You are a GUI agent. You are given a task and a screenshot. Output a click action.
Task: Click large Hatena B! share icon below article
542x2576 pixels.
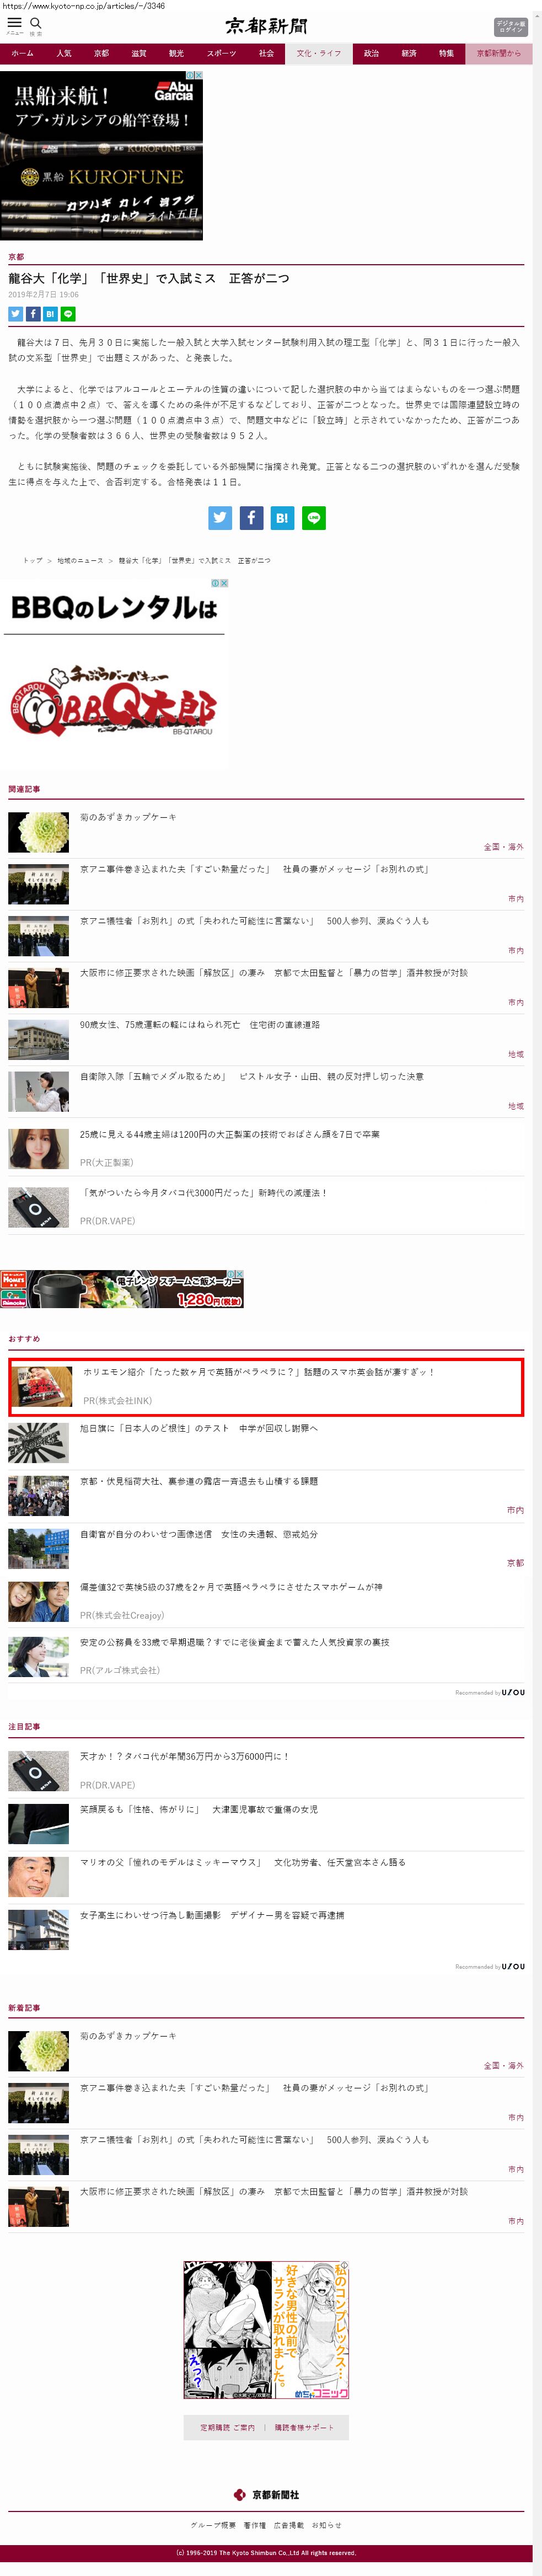click(282, 518)
